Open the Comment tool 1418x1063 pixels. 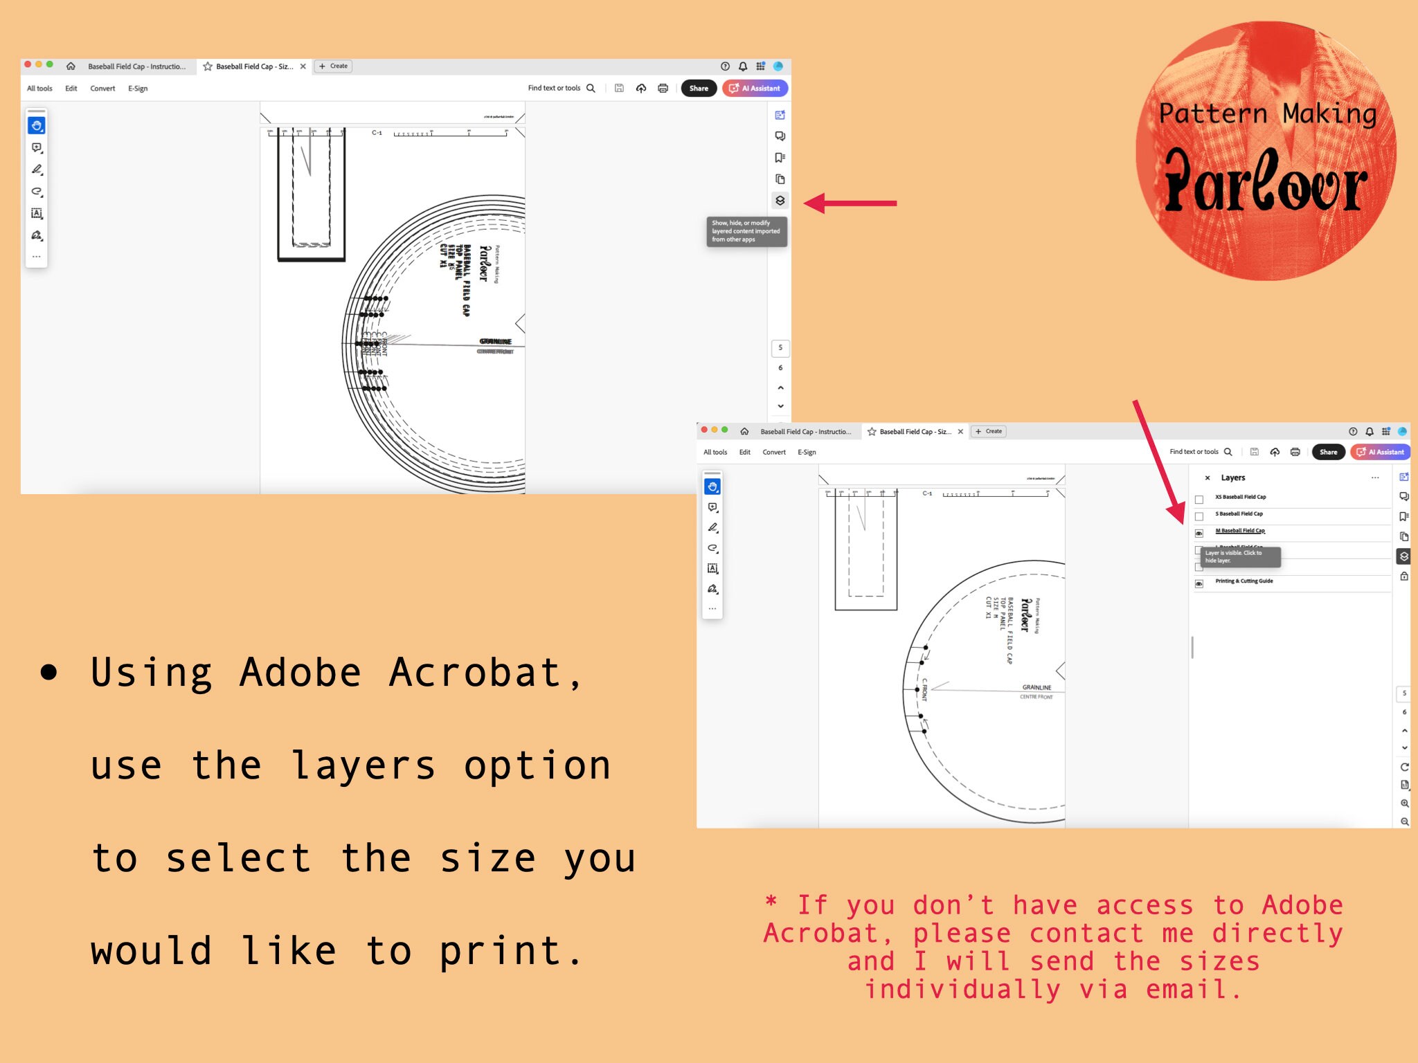click(x=37, y=147)
